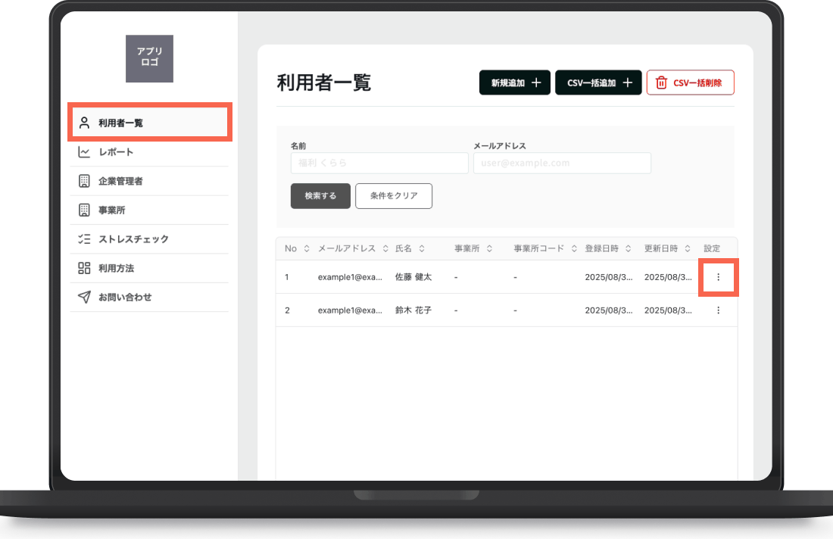Sort by 氏名 column arrows
Viewport: 833px width, 539px height.
click(x=422, y=248)
